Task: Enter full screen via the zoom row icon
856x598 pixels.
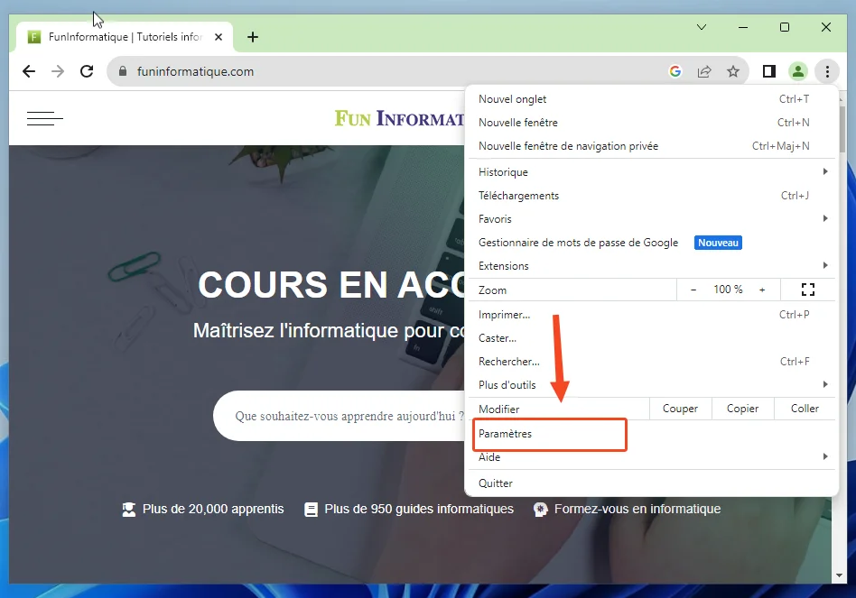Action: [808, 290]
